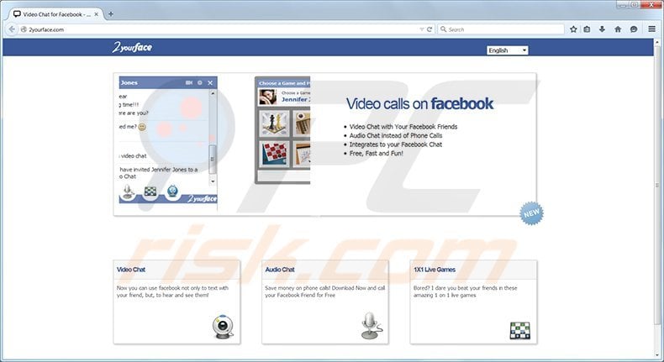Viewport: 664px width, 362px height.
Task: Click 'Bored? I dare you' games description
Action: (465, 291)
